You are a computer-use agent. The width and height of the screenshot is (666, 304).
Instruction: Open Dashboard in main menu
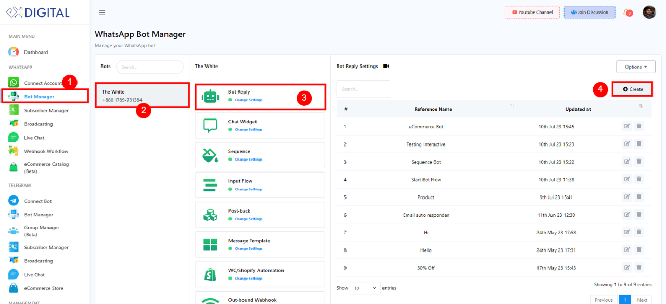[36, 52]
